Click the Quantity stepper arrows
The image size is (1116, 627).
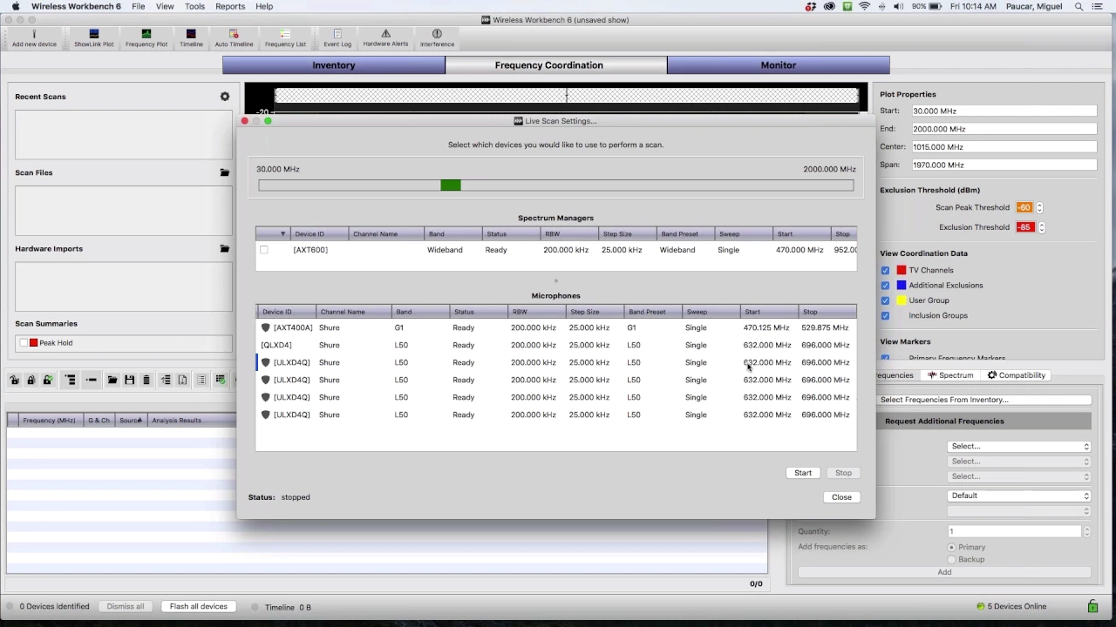point(1086,531)
